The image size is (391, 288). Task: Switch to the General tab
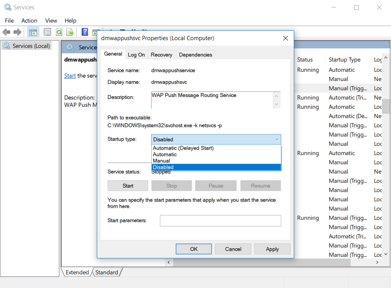(113, 54)
